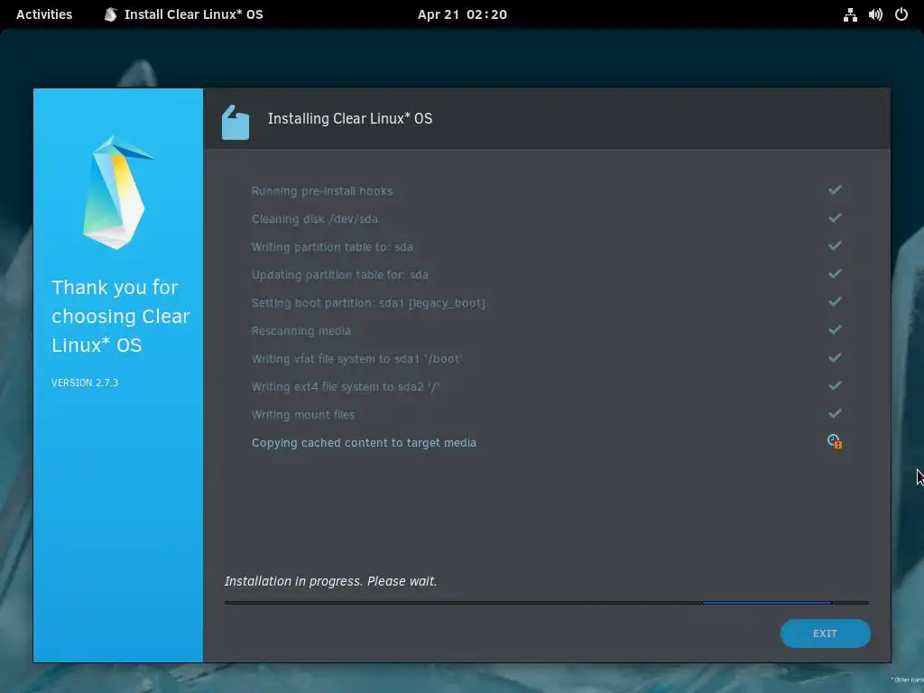Click the installer header file icon
The image size is (924, 693).
[x=236, y=123]
